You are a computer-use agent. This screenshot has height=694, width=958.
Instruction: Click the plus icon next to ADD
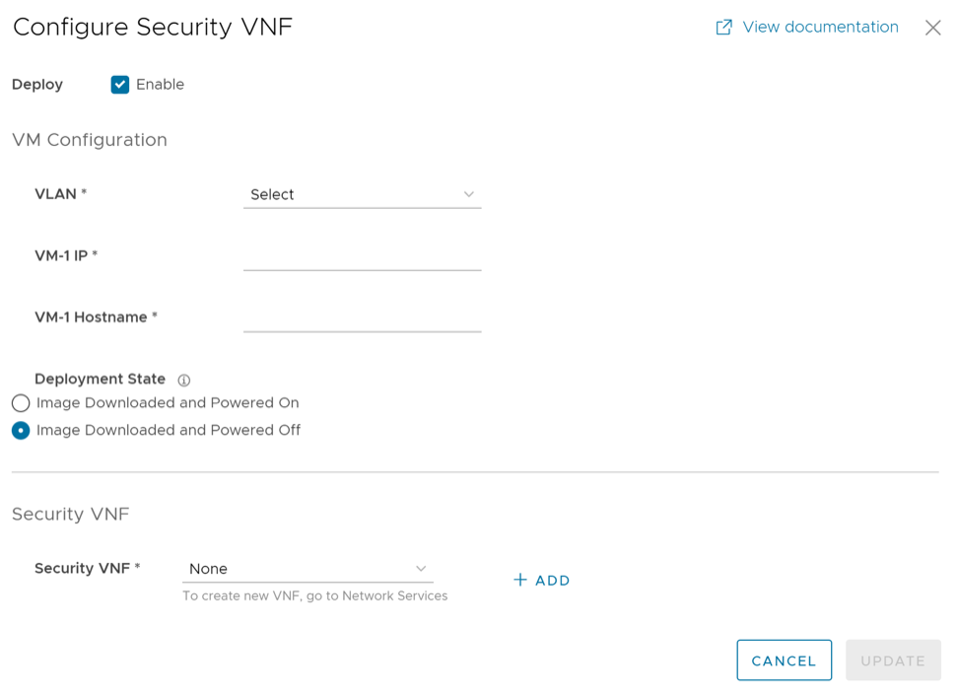coord(520,580)
